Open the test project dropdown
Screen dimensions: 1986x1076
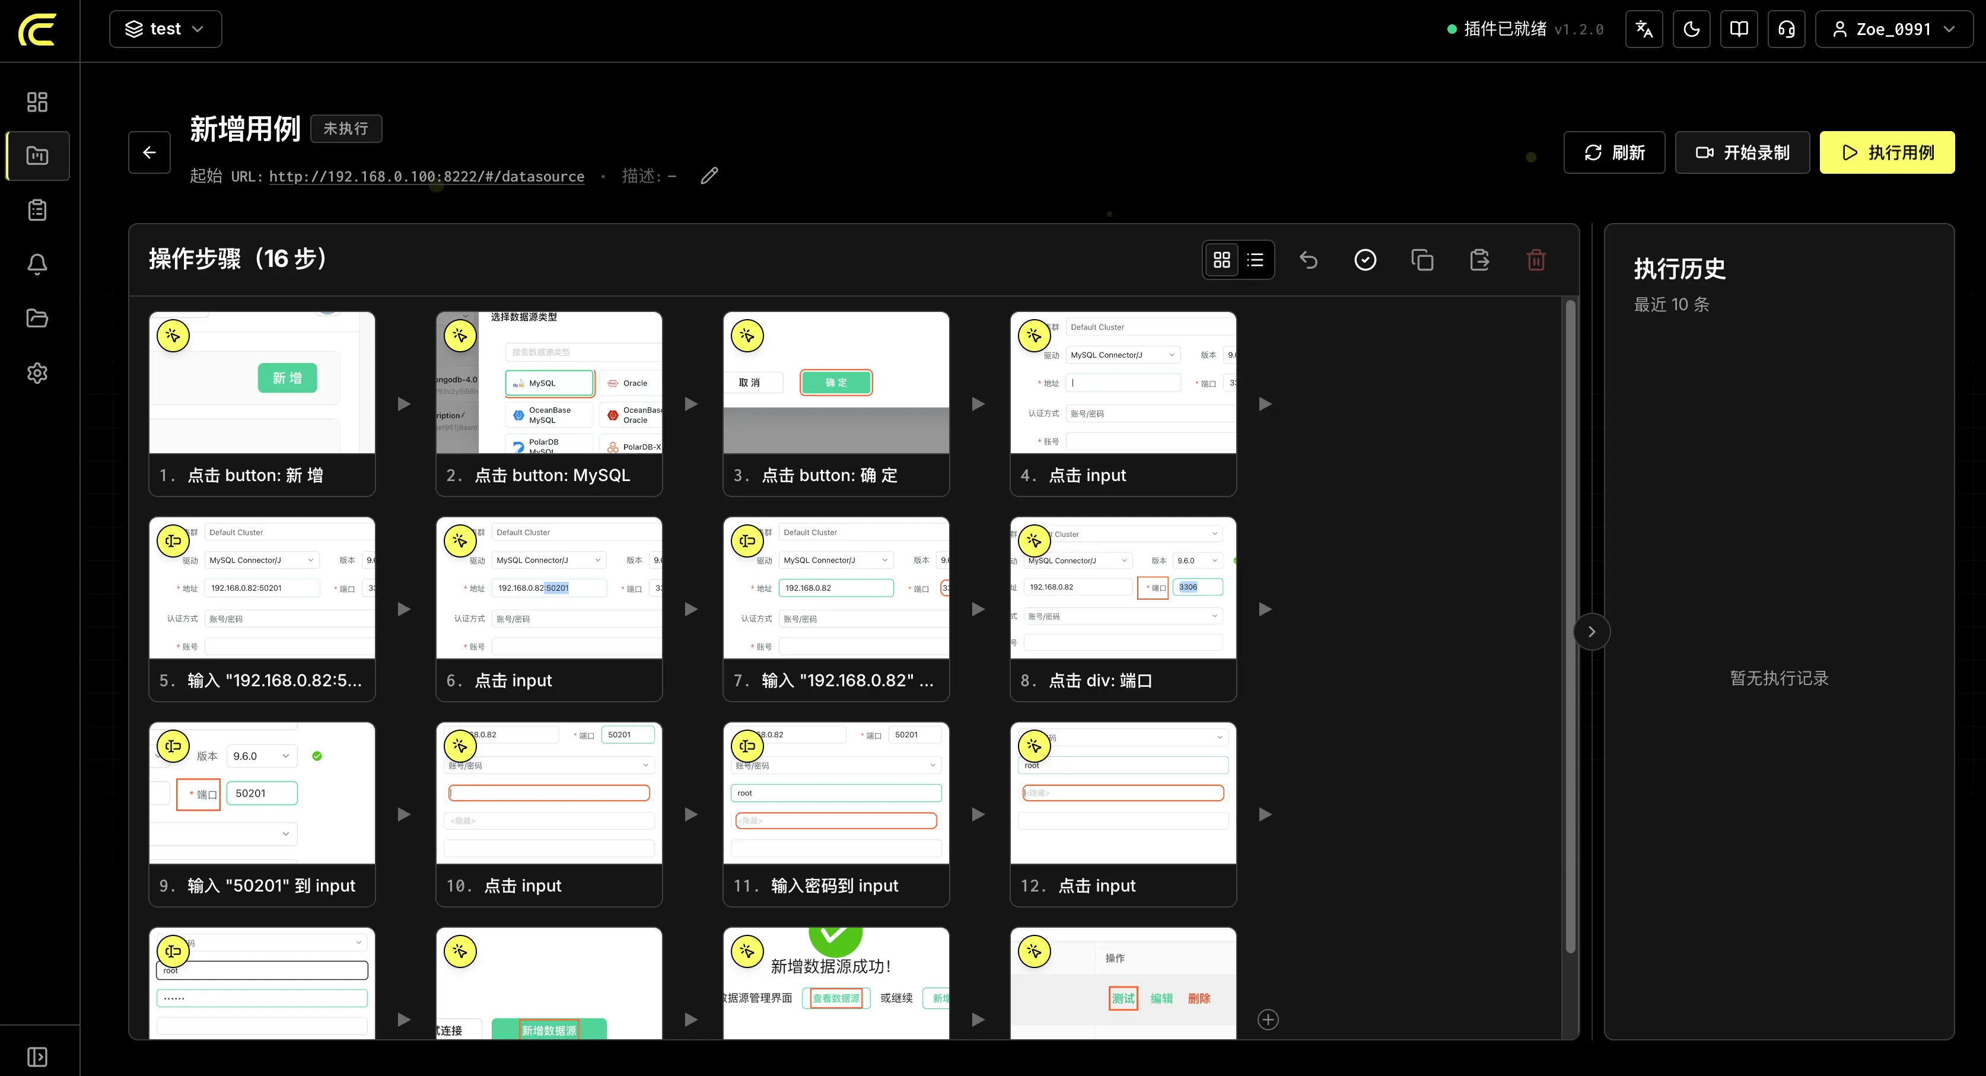pyautogui.click(x=165, y=29)
